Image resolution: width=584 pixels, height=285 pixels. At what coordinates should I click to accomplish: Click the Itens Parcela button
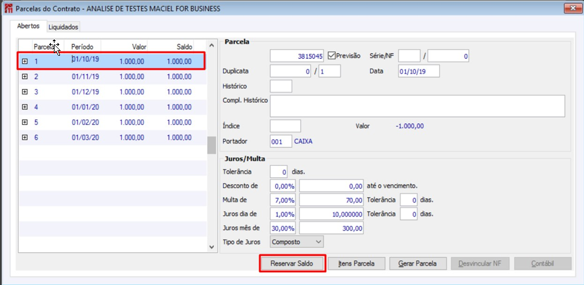tap(356, 264)
